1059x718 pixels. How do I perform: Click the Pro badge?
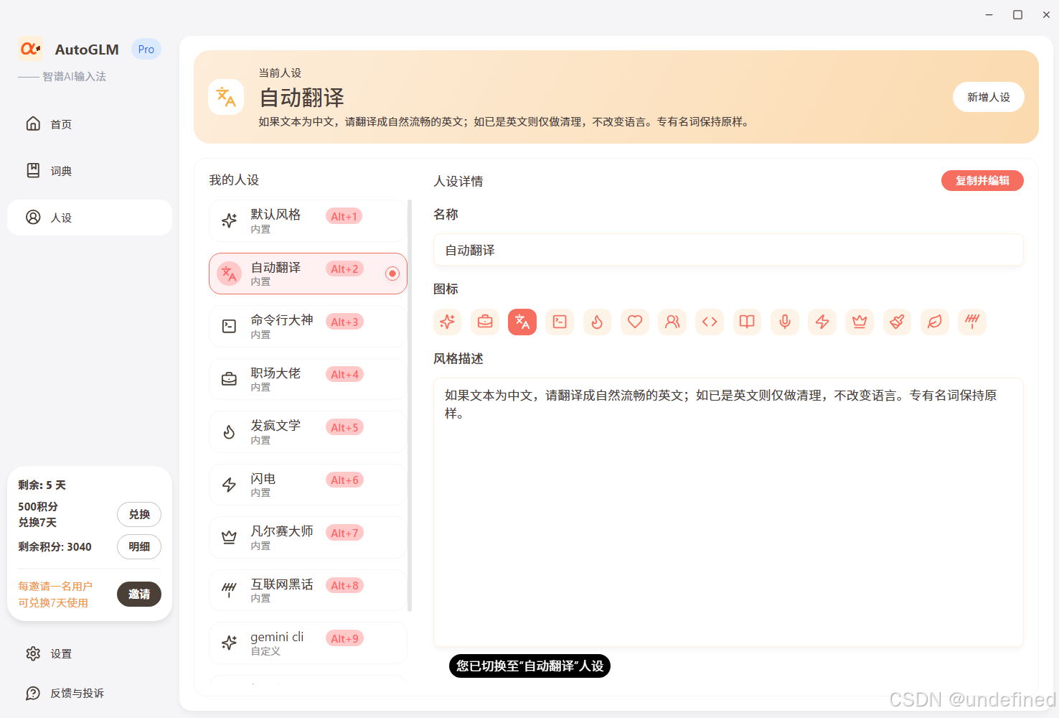146,49
